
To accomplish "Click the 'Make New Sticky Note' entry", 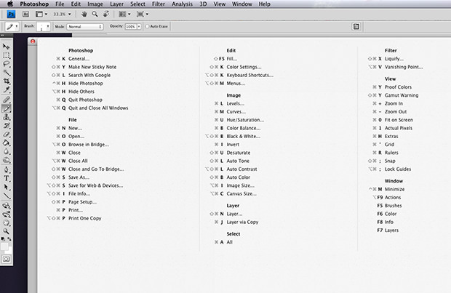I will (x=92, y=67).
